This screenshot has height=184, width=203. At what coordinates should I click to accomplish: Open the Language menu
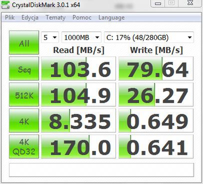point(111,17)
